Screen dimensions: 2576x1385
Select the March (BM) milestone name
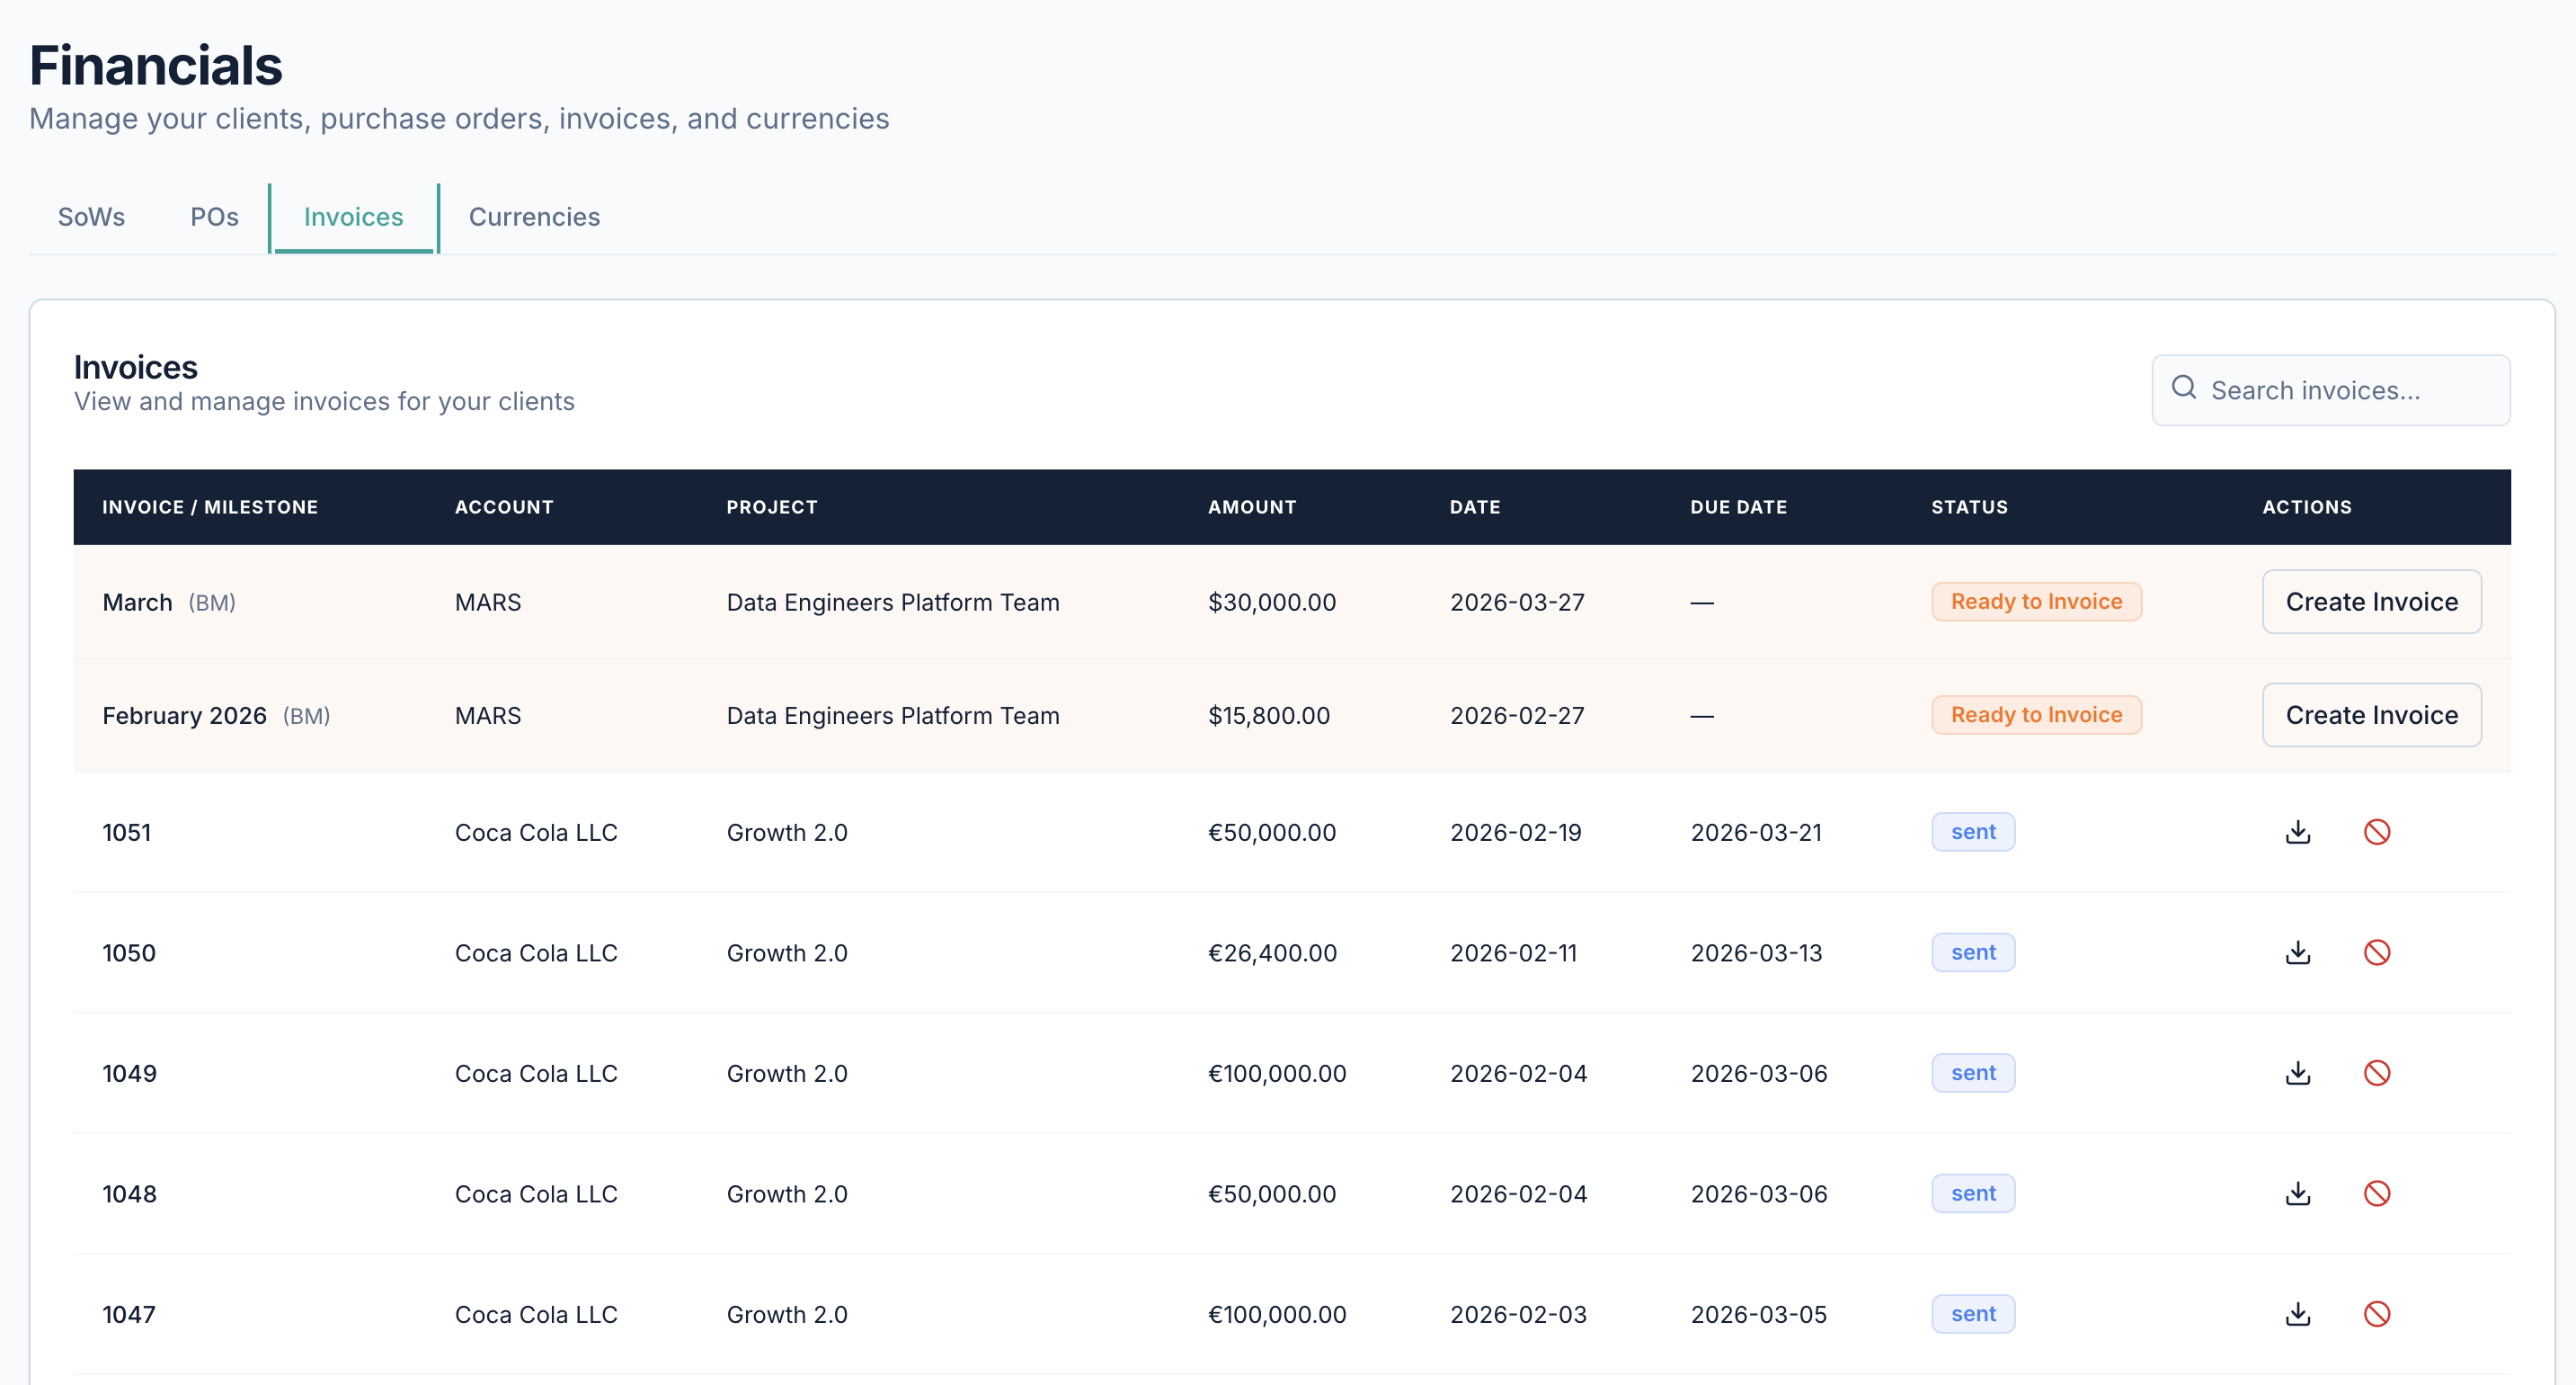169,603
